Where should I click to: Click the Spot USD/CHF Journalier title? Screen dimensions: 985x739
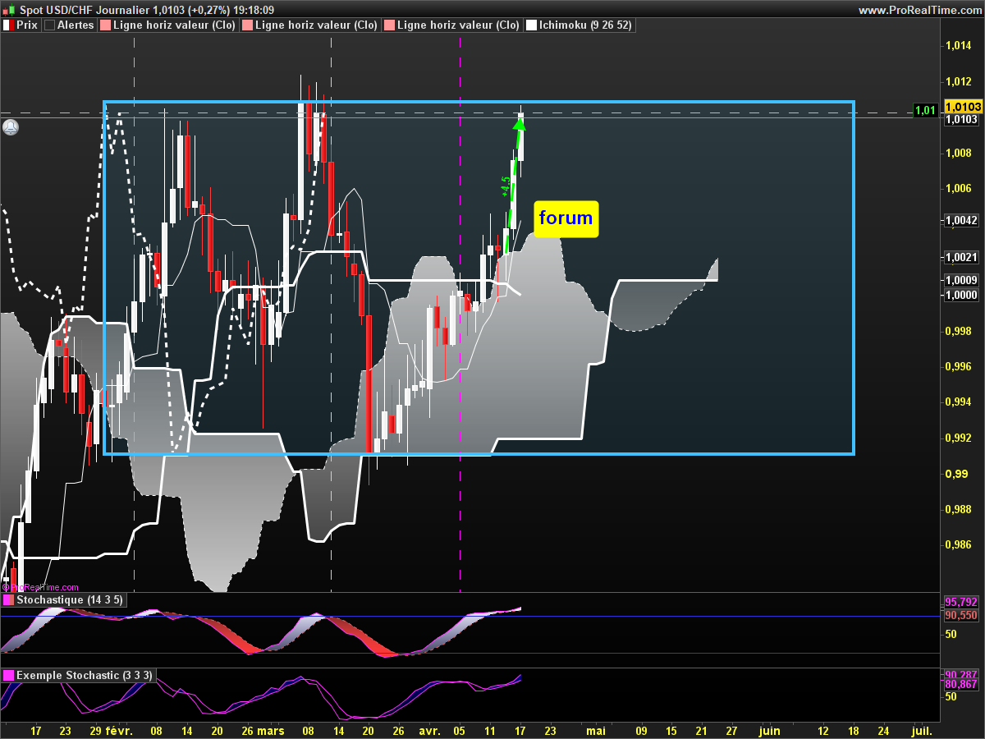tap(84, 10)
